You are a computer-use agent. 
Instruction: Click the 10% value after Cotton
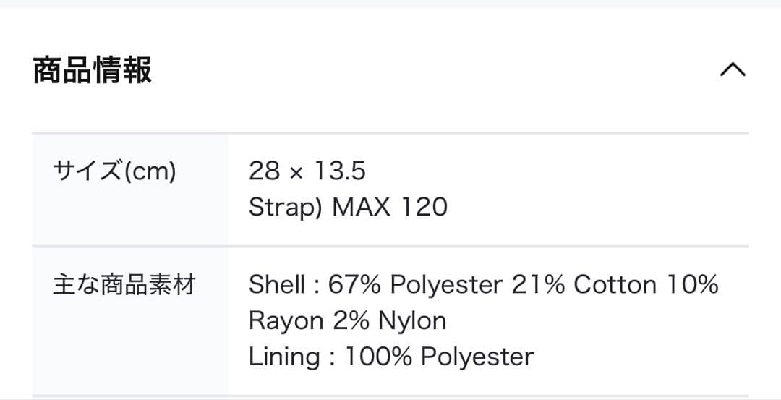(691, 285)
